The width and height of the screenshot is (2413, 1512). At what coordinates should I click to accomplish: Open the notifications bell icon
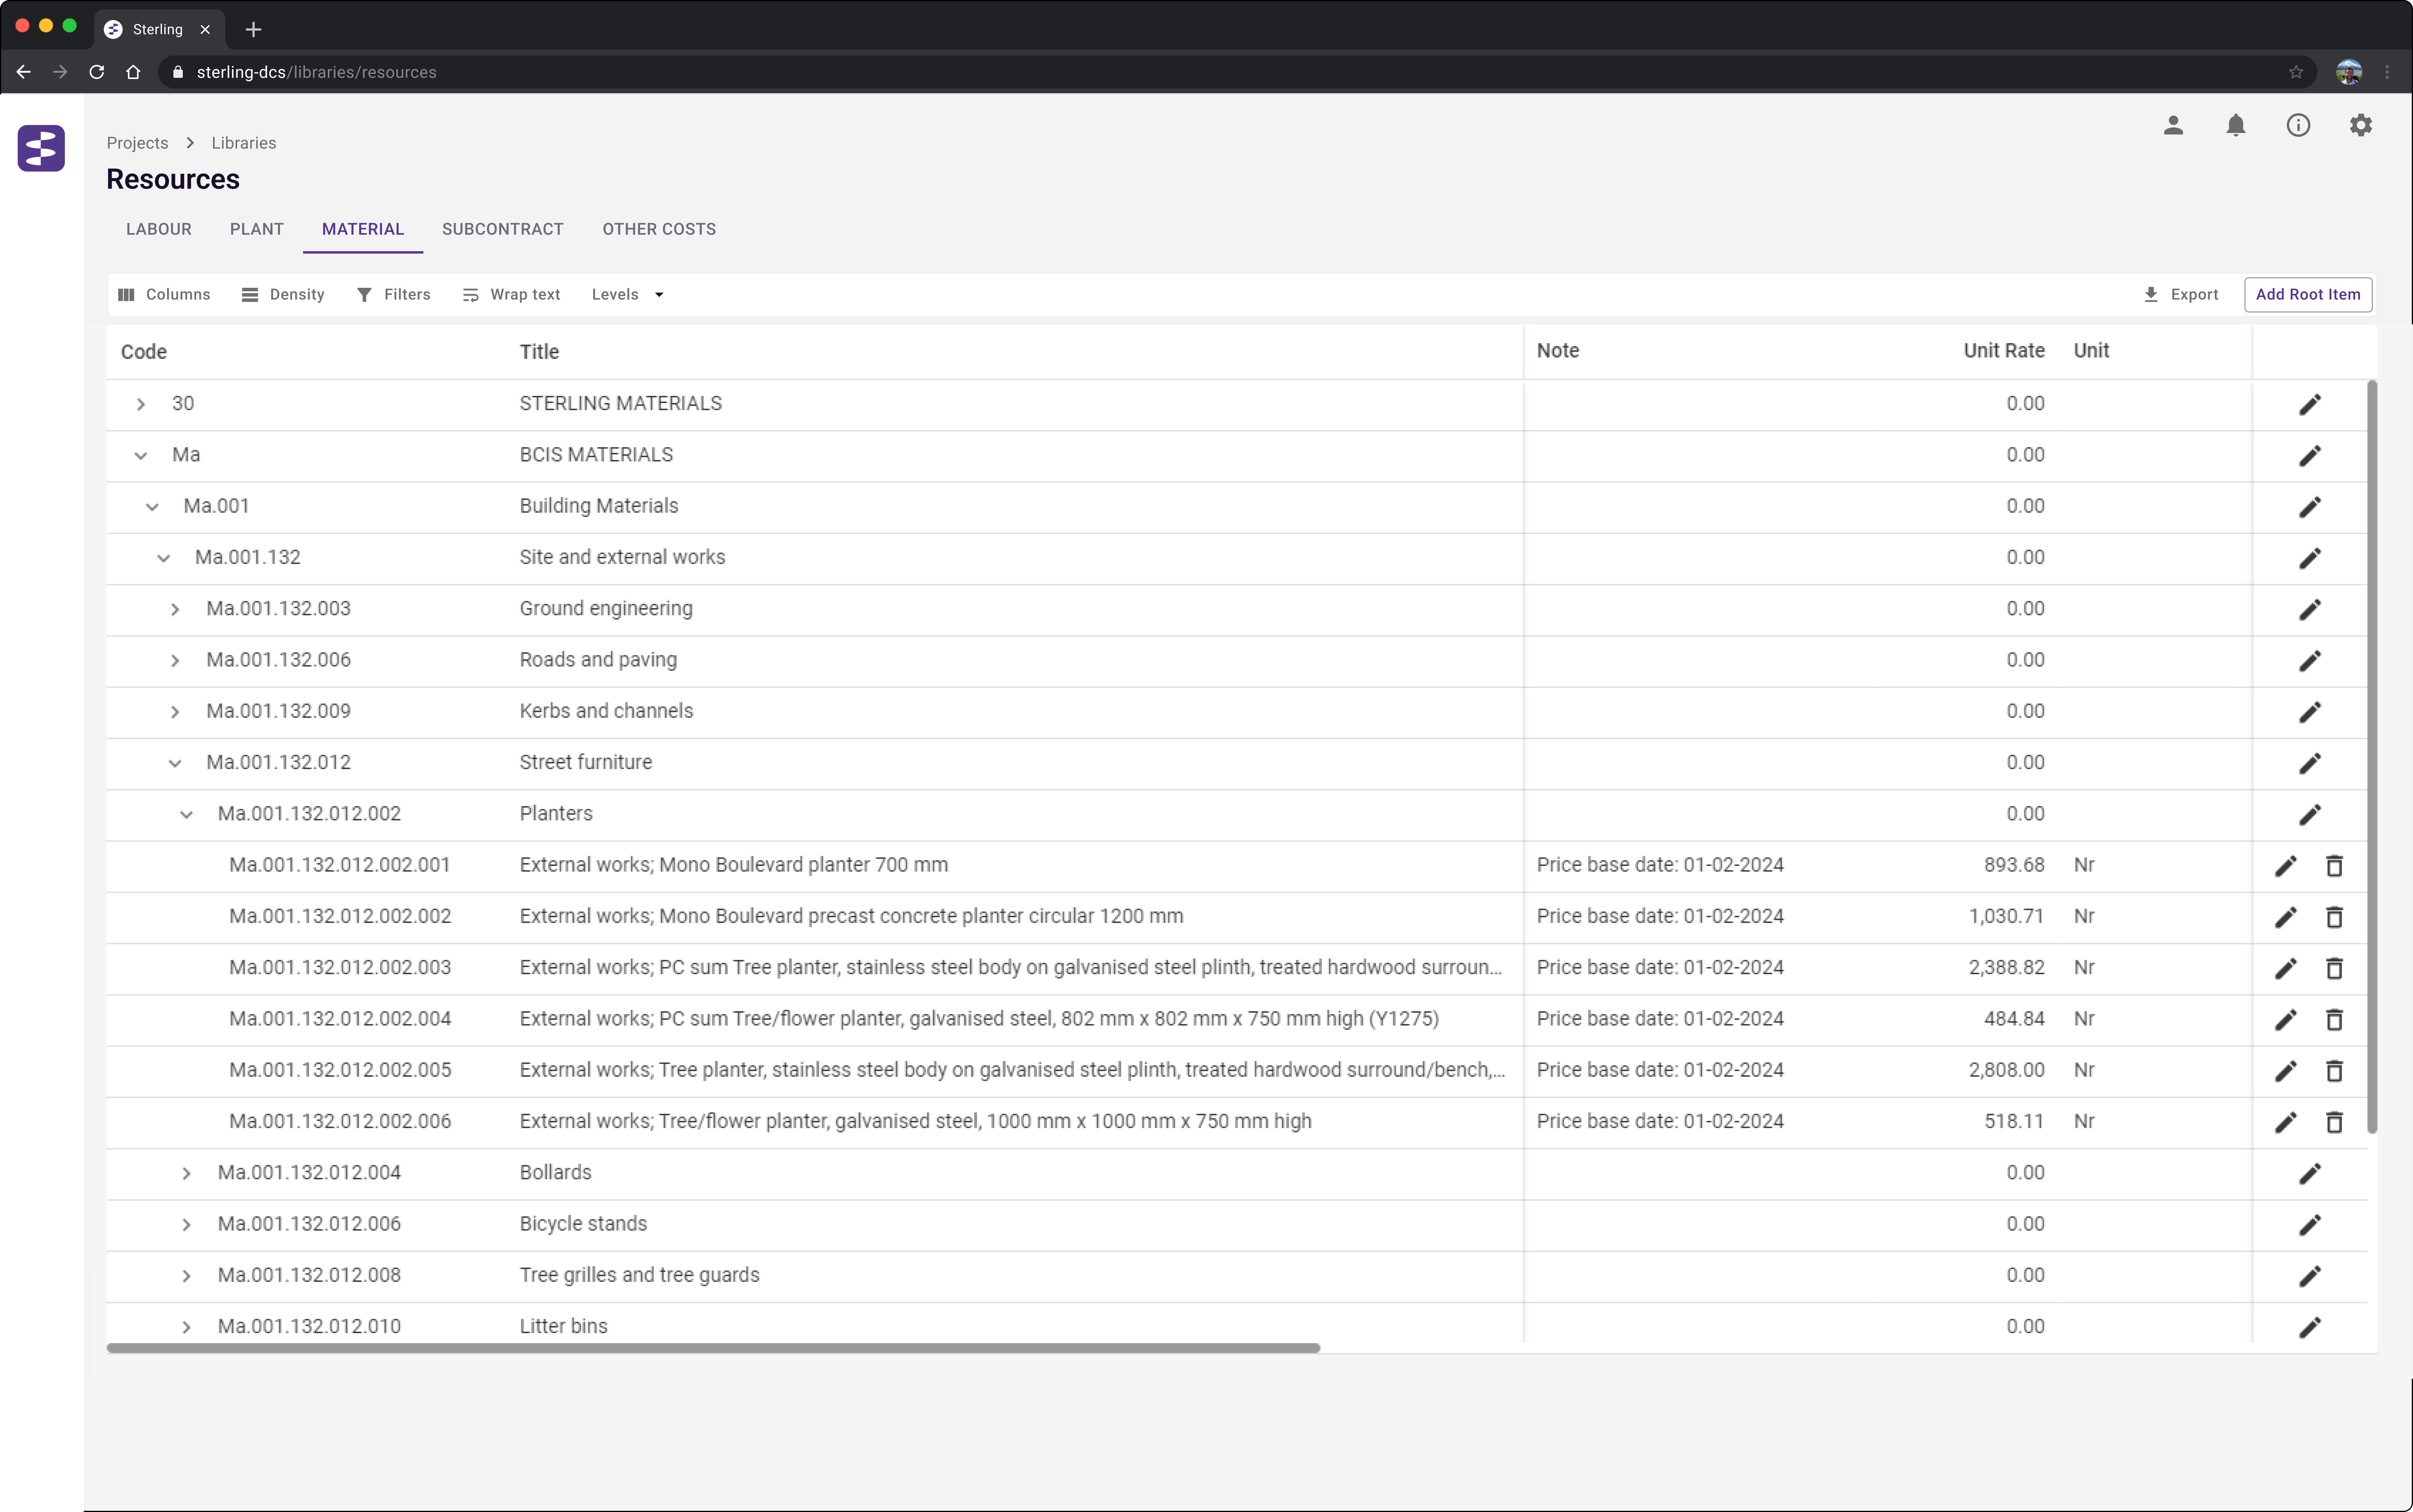tap(2236, 125)
